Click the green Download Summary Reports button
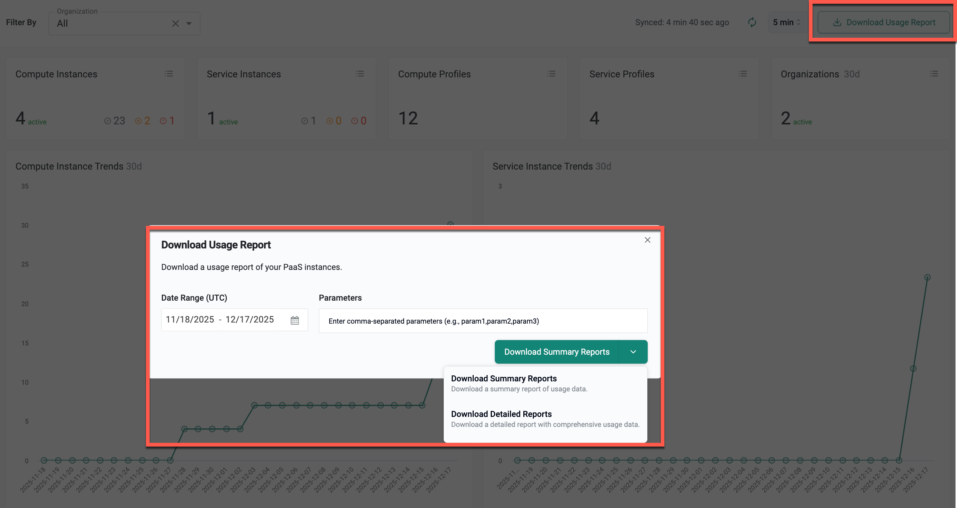Viewport: 957px width, 508px height. pyautogui.click(x=557, y=352)
